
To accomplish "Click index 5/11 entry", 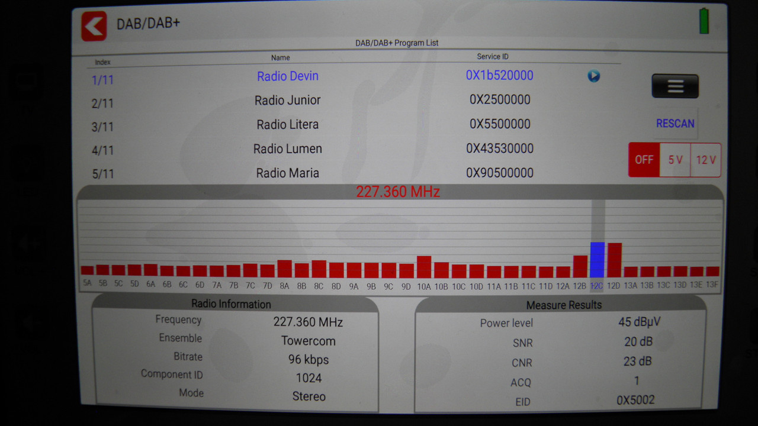I will pyautogui.click(x=102, y=174).
